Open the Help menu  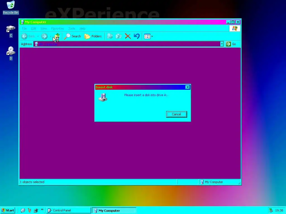[82, 29]
